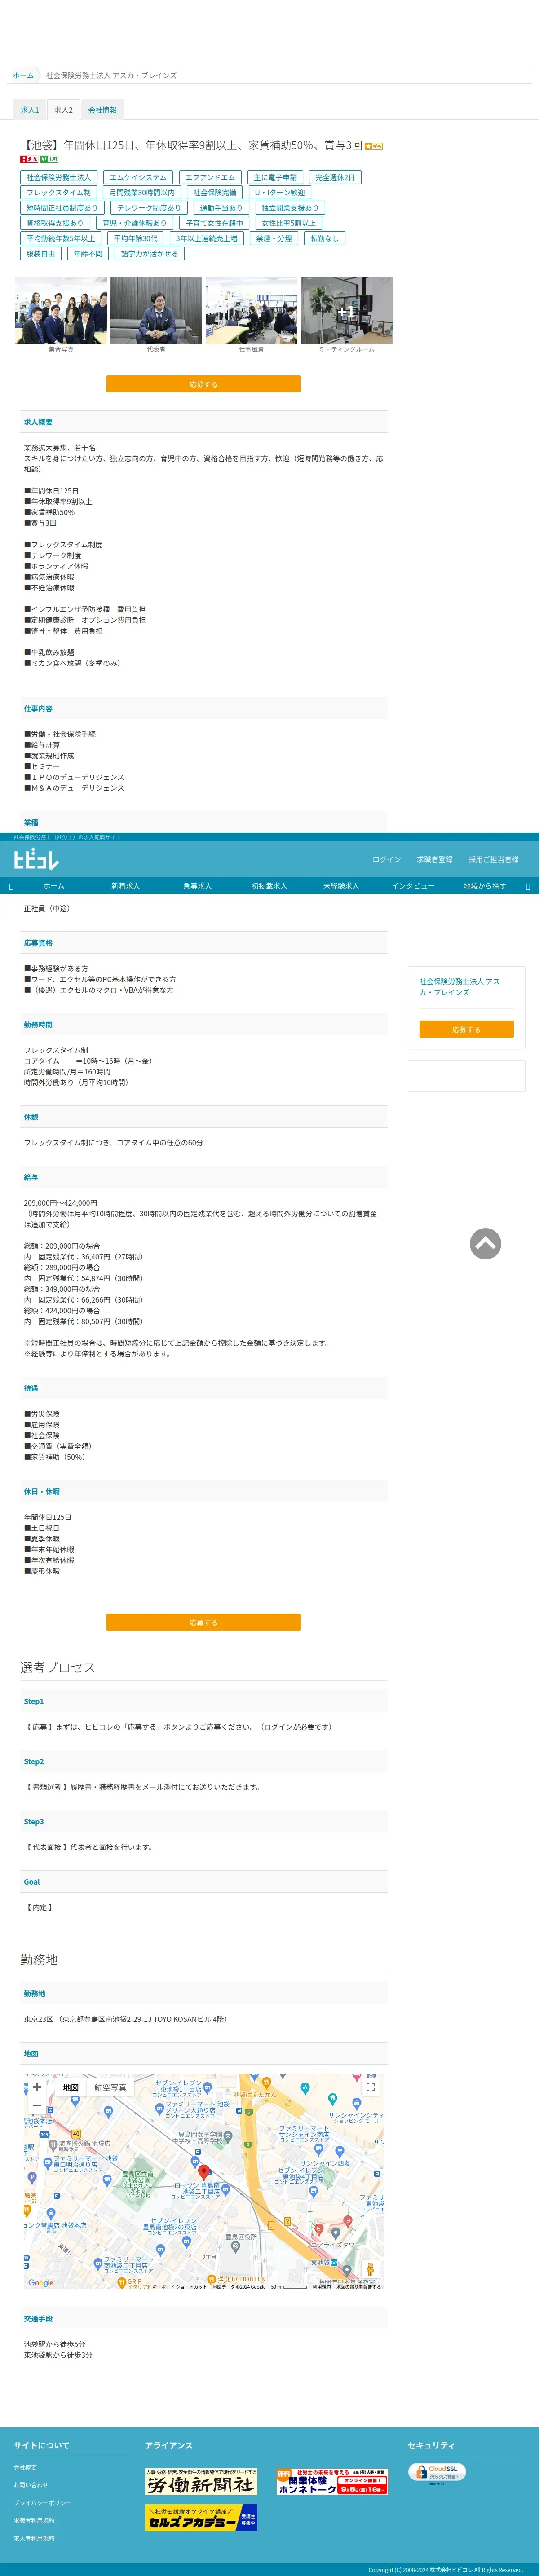Screen dimensions: 539x2576
Task: Toggle map fullscreen view icon
Action: click(x=370, y=2087)
